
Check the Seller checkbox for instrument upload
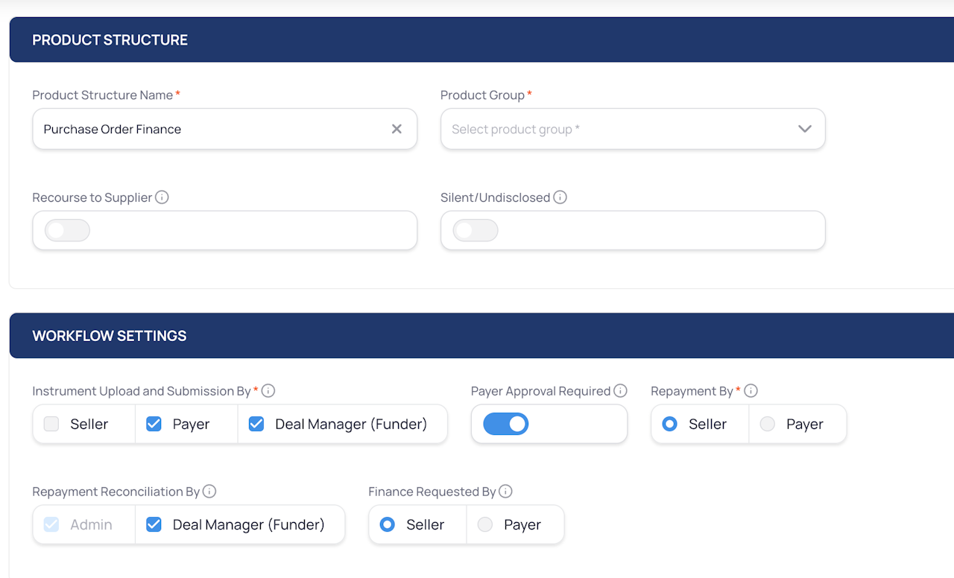[x=51, y=424]
